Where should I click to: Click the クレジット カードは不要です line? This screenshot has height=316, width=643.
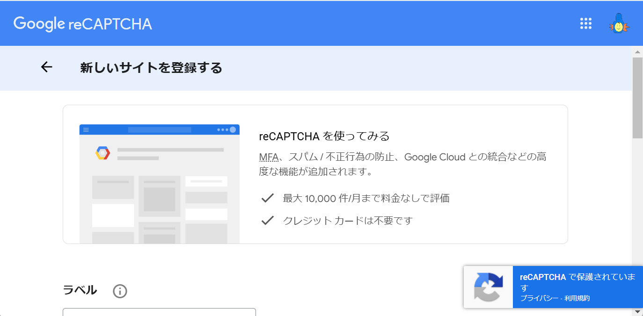[x=348, y=221]
